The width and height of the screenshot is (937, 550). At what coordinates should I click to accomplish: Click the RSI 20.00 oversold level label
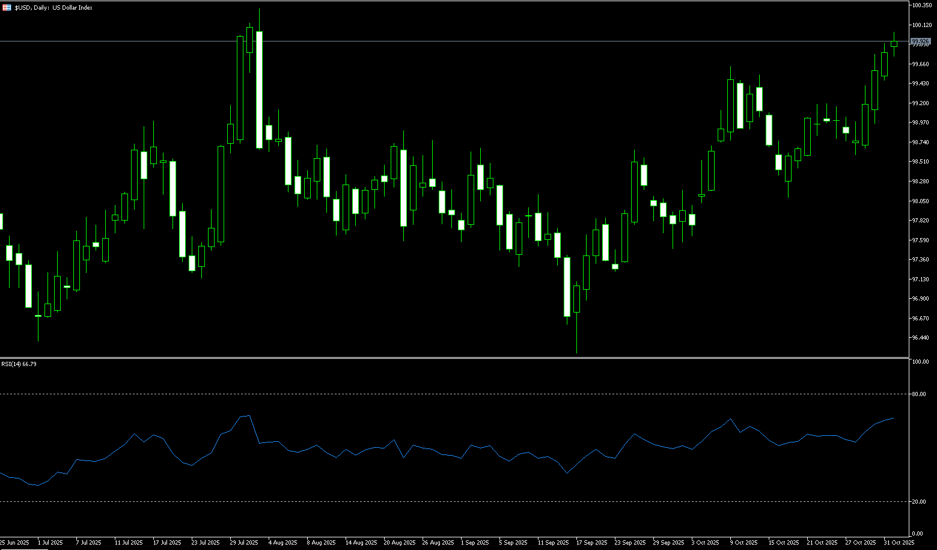pyautogui.click(x=918, y=502)
